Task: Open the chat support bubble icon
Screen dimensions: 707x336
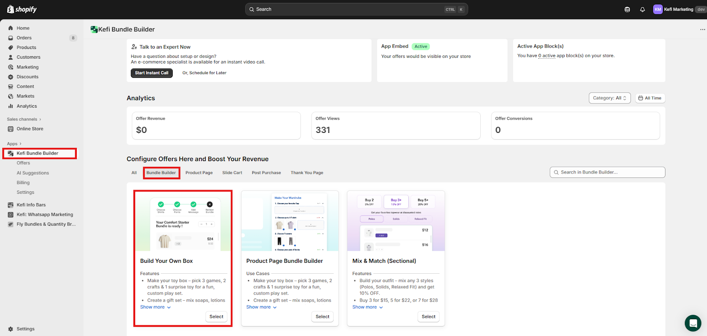Action: (x=693, y=323)
